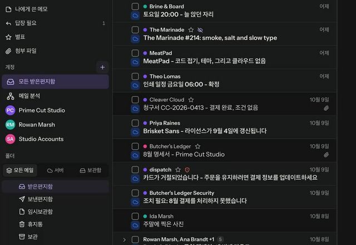Click the cloud icon on Priya Raines row
The width and height of the screenshot is (356, 245).
(x=135, y=132)
